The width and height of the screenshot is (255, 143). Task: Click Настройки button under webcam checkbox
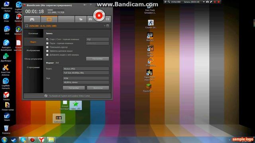97,59
